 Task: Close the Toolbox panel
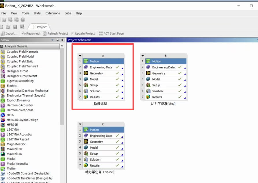(x=62, y=40)
